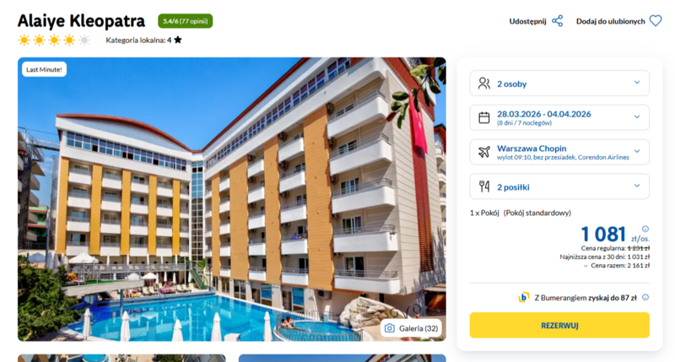Click the people icon in the 2 osoby field
This screenshot has height=362, width=675.
(483, 83)
